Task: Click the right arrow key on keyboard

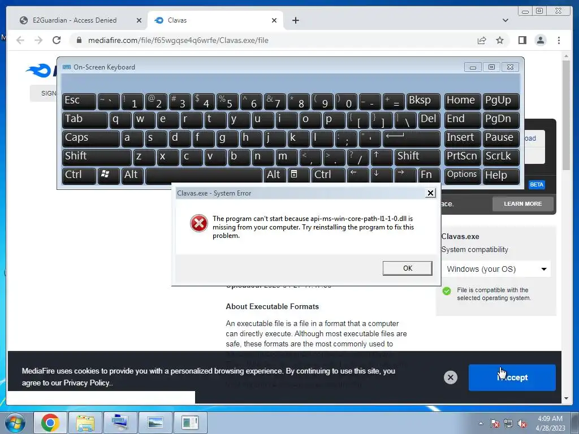Action: click(405, 176)
